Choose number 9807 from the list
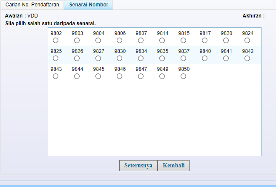The image size is (276, 187). [x=141, y=41]
